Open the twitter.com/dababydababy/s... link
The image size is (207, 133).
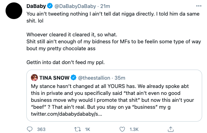pyautogui.click(x=67, y=114)
